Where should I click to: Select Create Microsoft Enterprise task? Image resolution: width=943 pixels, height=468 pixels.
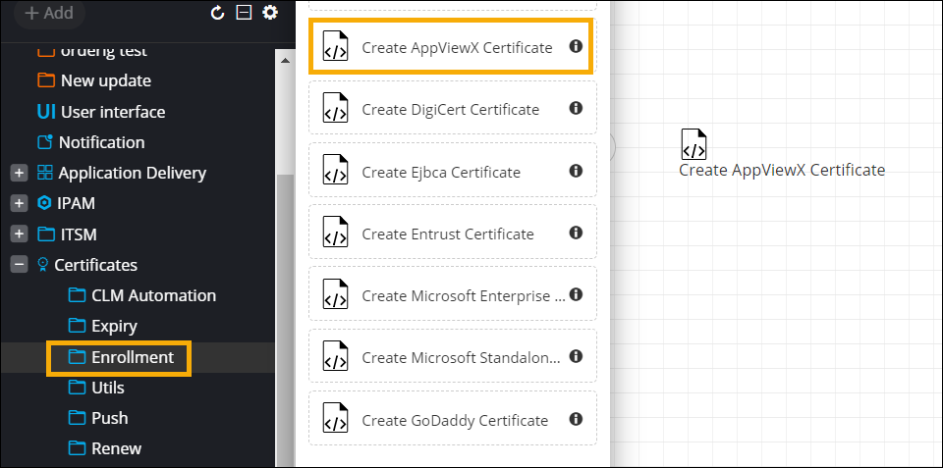pyautogui.click(x=453, y=294)
